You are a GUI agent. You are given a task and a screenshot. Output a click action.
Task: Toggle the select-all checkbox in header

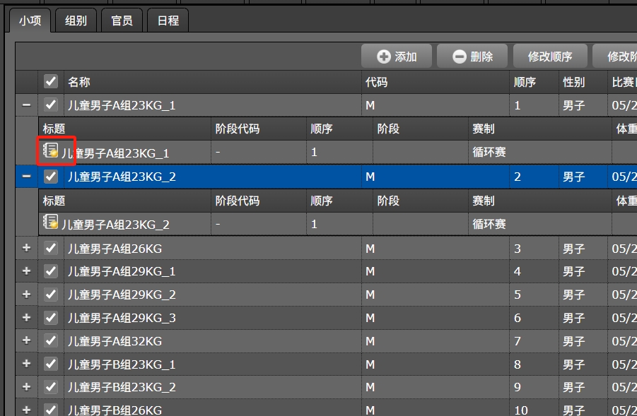point(51,82)
